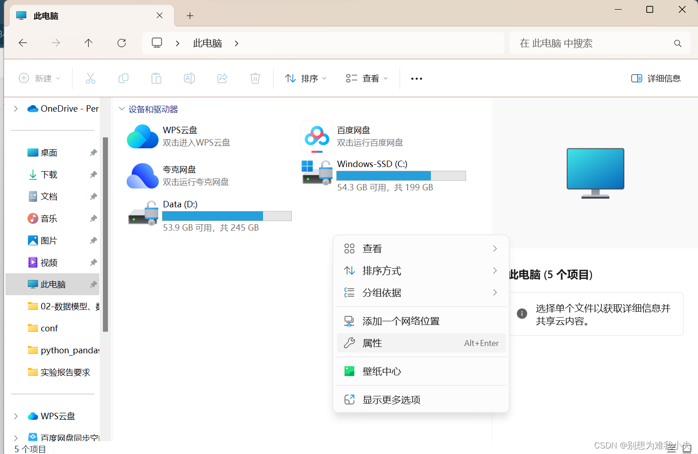Open the 排序 sort dropdown

306,78
